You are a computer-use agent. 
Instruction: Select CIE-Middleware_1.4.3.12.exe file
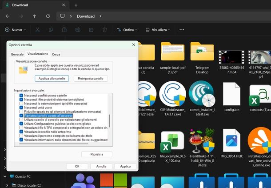pos(172,99)
